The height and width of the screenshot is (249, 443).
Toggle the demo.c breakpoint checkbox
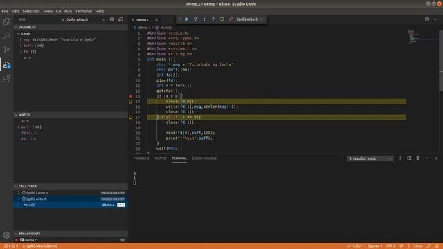coord(21,240)
